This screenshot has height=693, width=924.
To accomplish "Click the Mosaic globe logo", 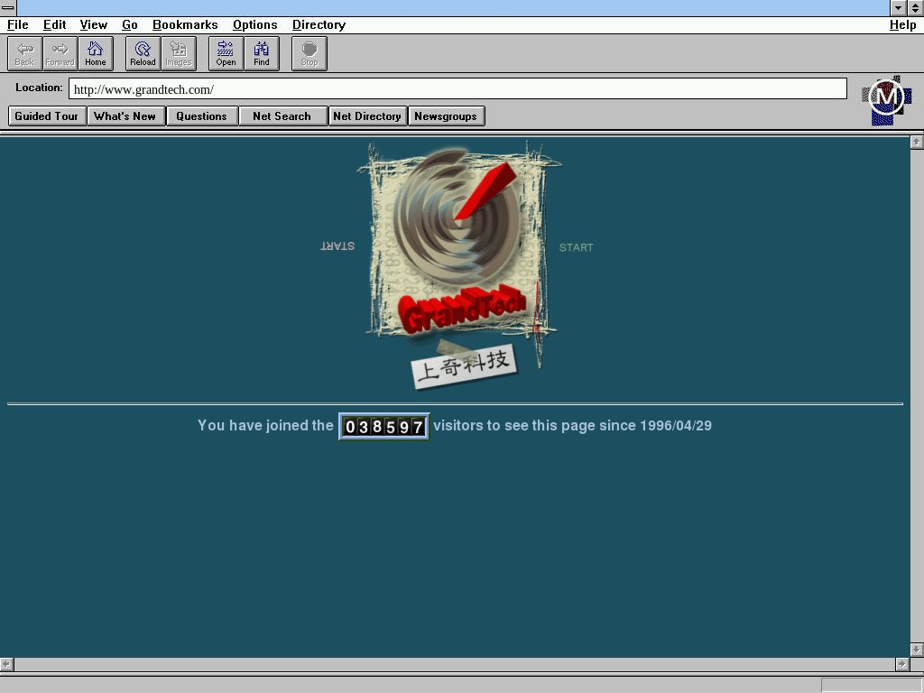I will tap(886, 99).
